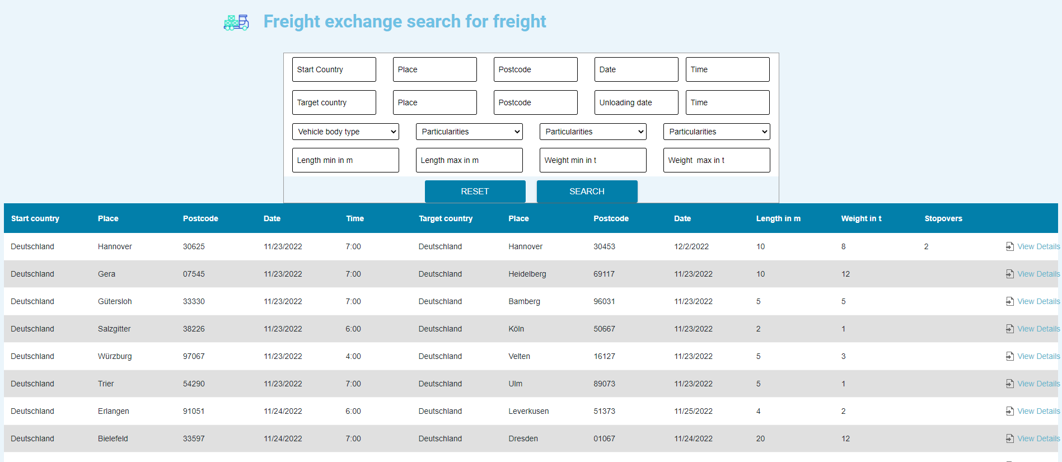This screenshot has width=1062, height=462.
Task: Sort by Start country column header
Action: coord(35,218)
